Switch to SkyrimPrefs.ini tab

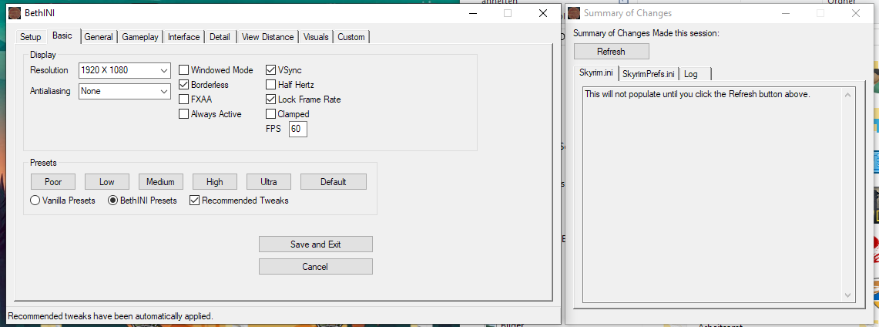coord(649,74)
